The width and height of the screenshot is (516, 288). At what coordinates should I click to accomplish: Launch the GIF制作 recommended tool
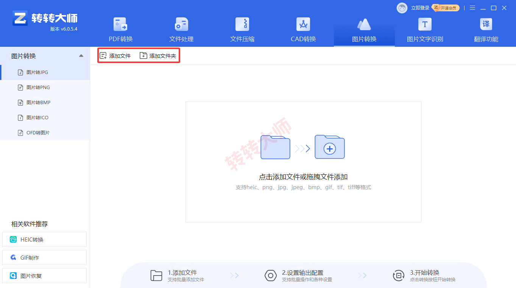click(44, 257)
